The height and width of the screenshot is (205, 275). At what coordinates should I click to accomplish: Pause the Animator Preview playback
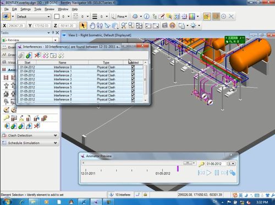(217, 173)
